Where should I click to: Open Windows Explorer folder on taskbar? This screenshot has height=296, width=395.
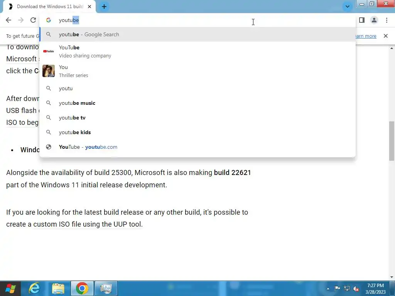58,288
